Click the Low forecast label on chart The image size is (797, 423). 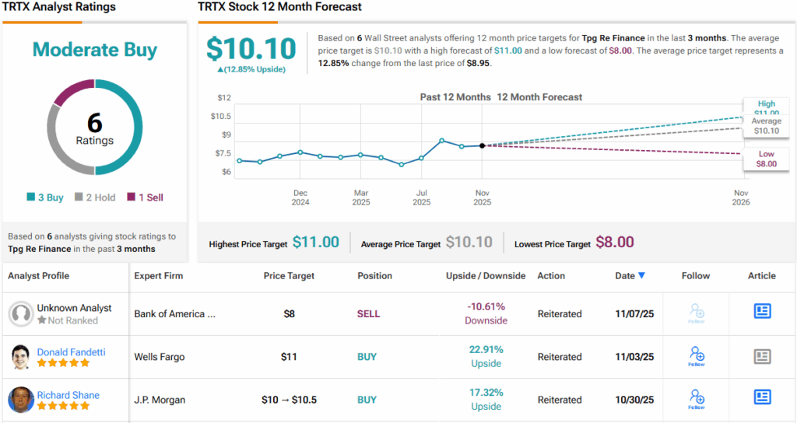point(767,159)
